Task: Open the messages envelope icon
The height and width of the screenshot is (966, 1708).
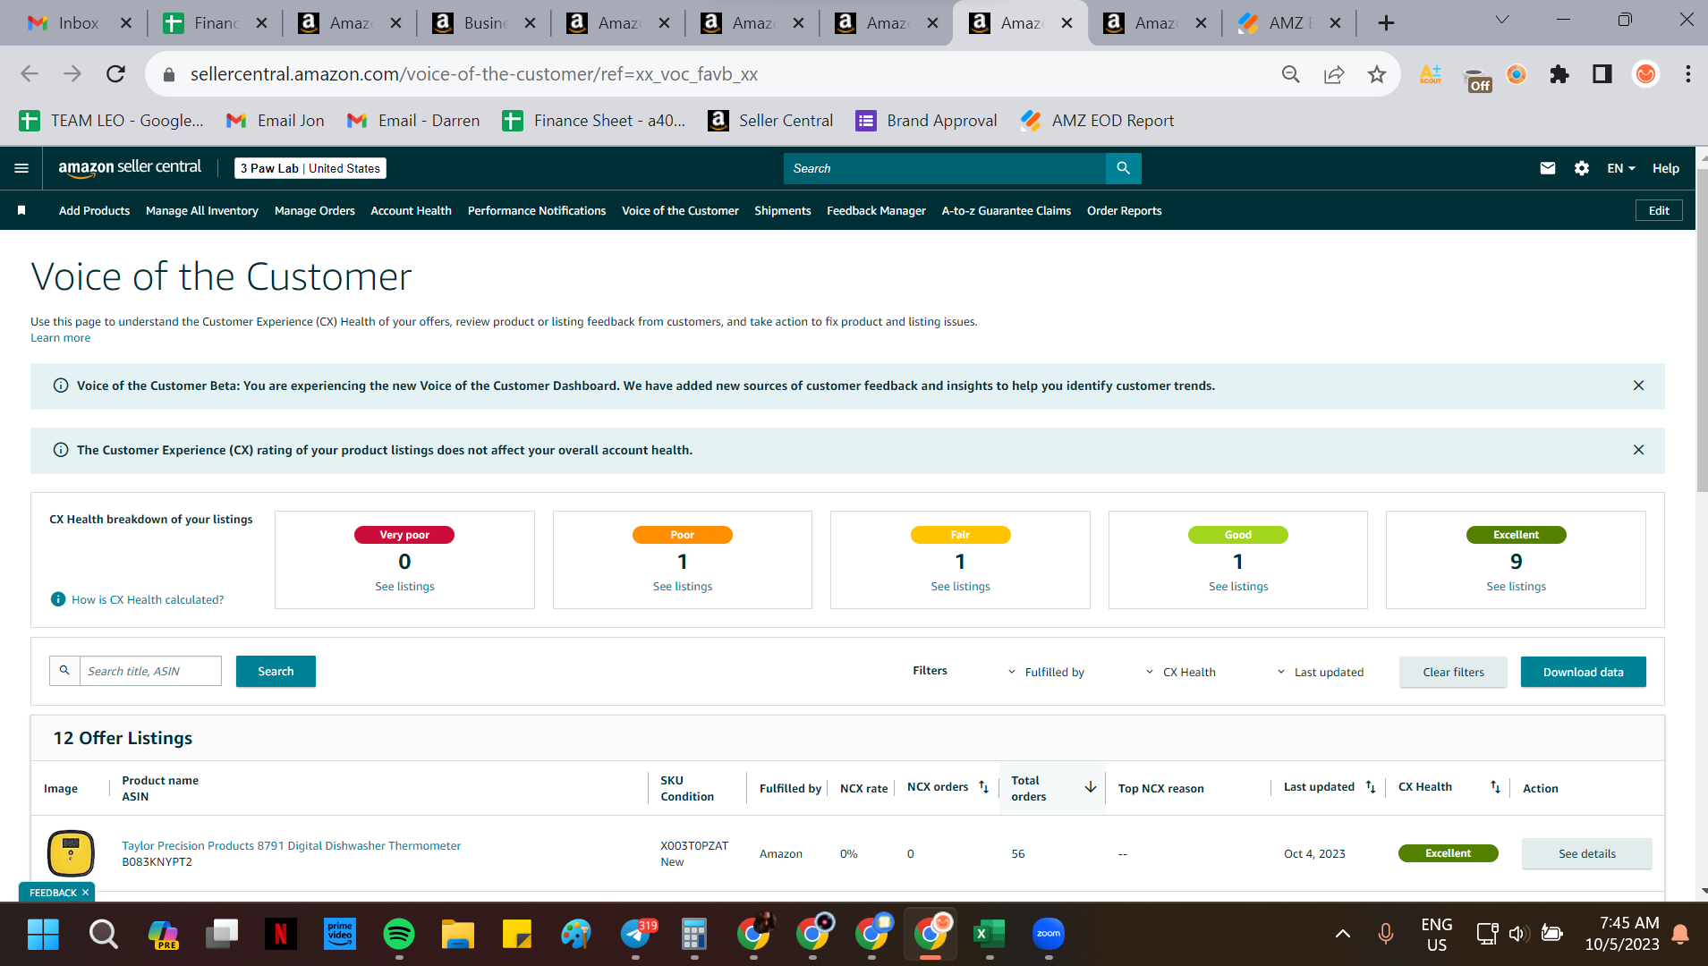Action: point(1547,168)
